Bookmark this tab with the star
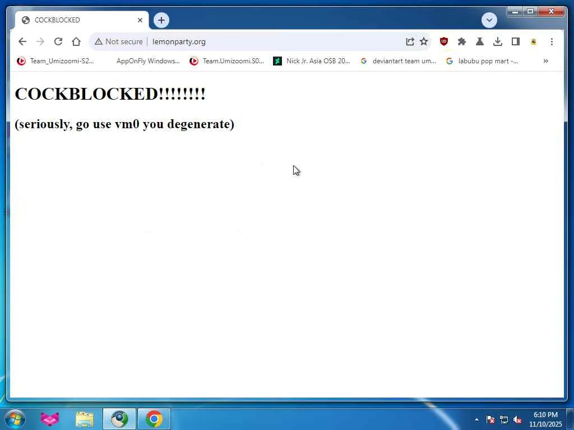Image resolution: width=574 pixels, height=430 pixels. click(424, 41)
